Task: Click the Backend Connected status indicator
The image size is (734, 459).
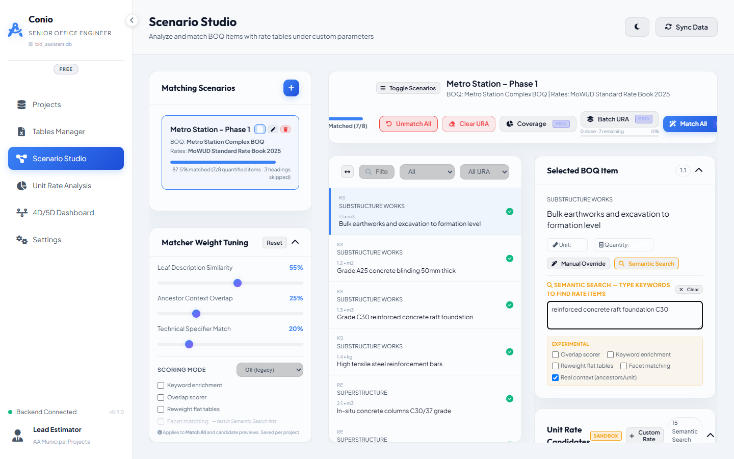Action: [x=42, y=412]
